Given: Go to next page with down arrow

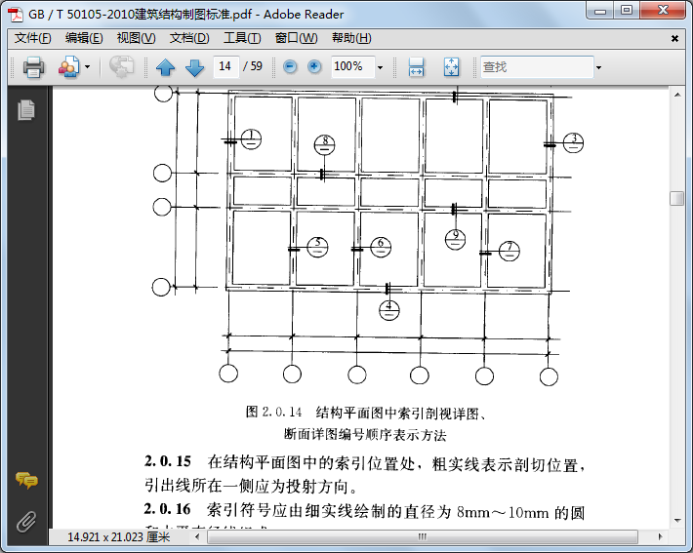Looking at the screenshot, I should (x=194, y=67).
